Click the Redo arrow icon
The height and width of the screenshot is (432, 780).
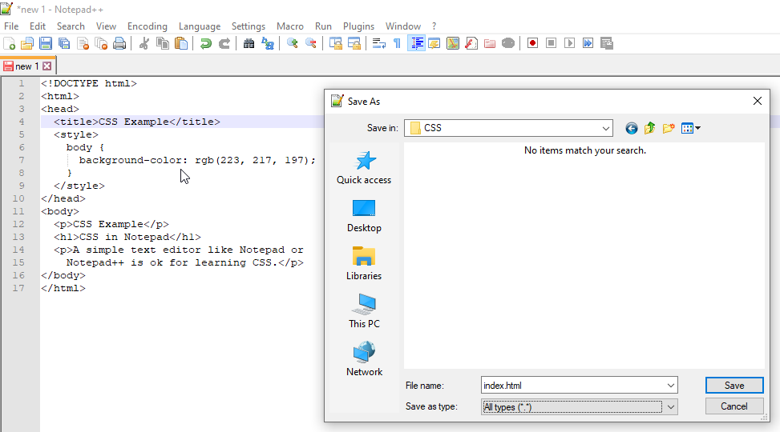(224, 44)
